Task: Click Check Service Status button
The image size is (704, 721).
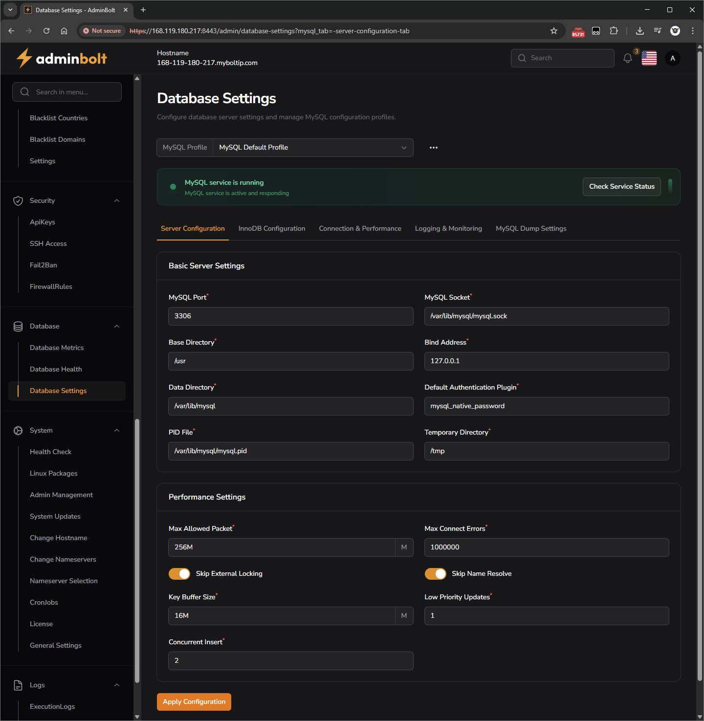Action: [x=621, y=187]
